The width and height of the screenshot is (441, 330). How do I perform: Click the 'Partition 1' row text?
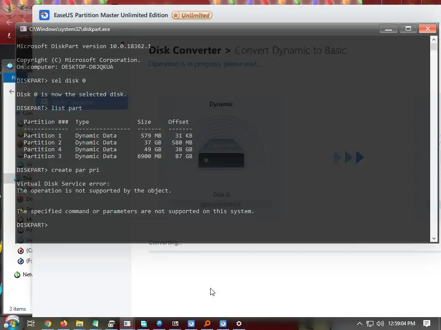108,135
